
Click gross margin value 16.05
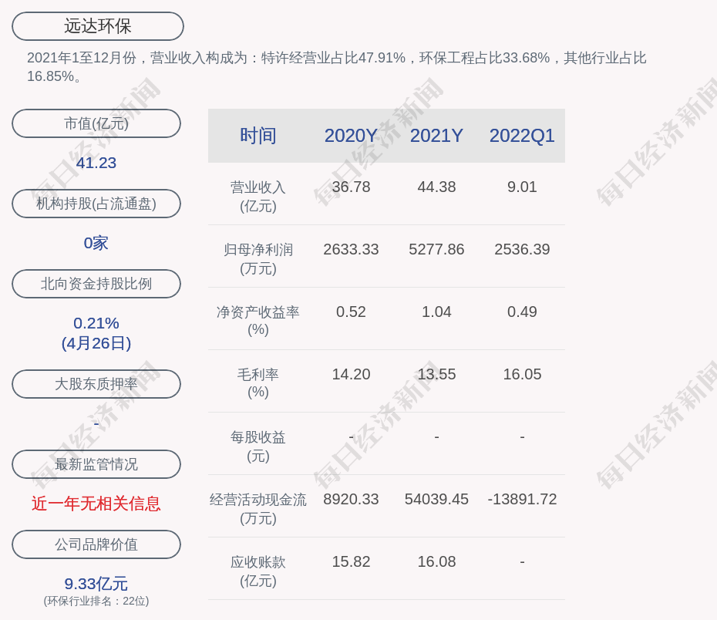click(522, 375)
